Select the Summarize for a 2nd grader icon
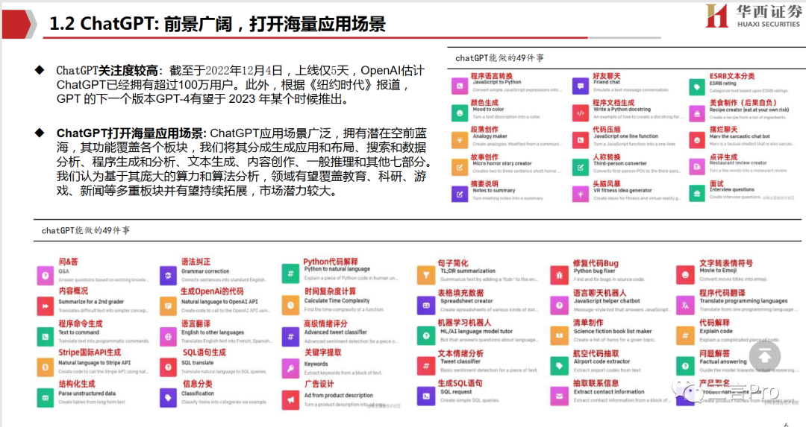 (46, 306)
